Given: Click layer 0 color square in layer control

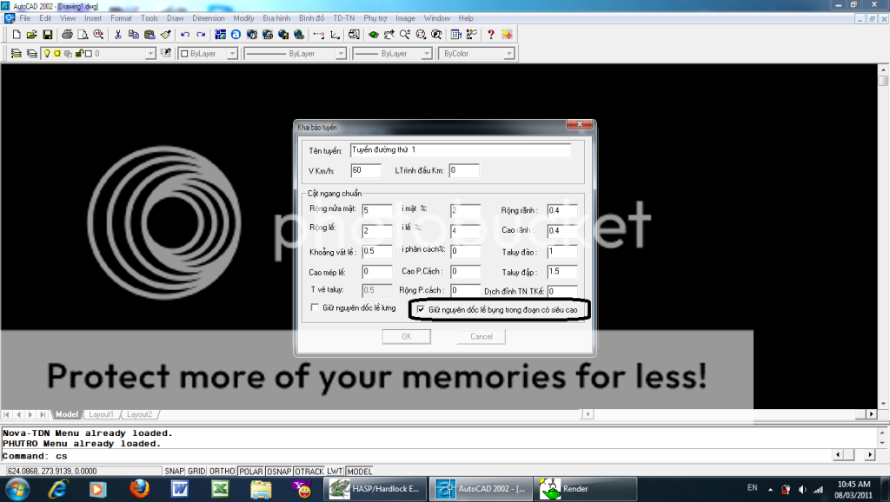Looking at the screenshot, I should pyautogui.click(x=89, y=53).
